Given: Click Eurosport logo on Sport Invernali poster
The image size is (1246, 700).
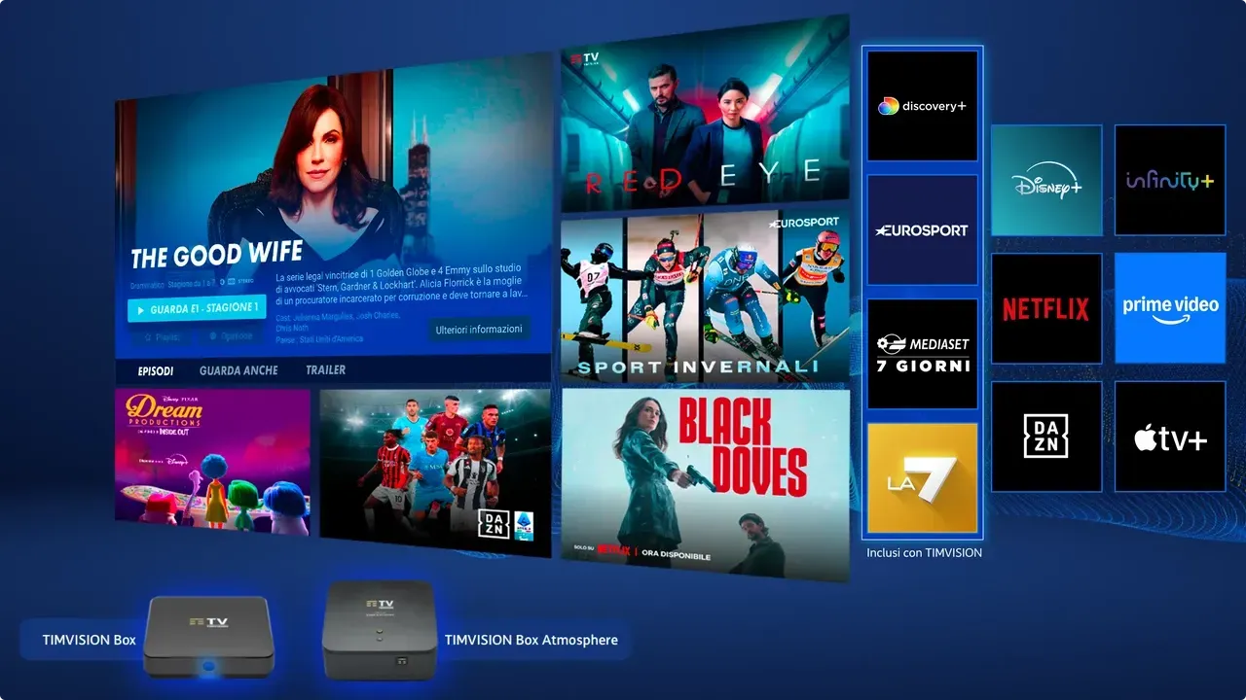Looking at the screenshot, I should coord(803,224).
